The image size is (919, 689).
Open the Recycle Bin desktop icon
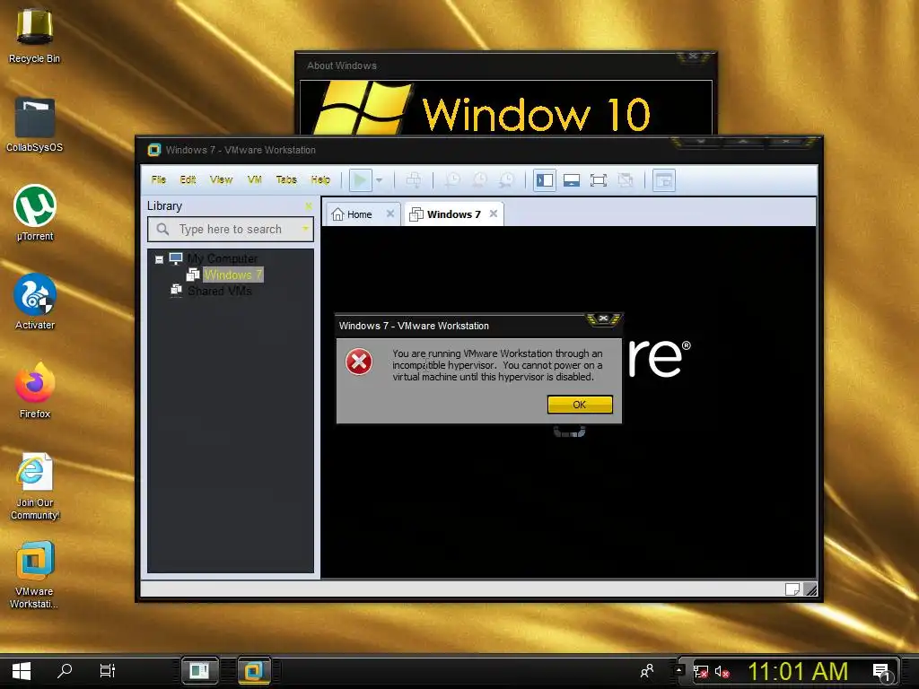click(35, 36)
